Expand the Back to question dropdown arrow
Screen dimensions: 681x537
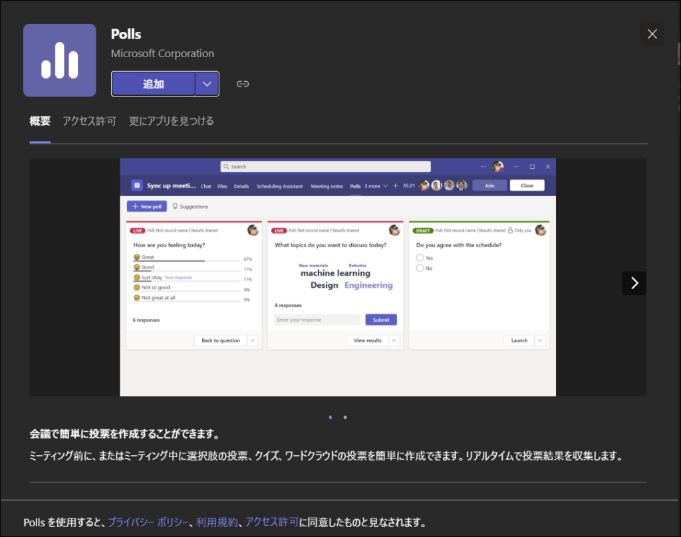tap(252, 340)
